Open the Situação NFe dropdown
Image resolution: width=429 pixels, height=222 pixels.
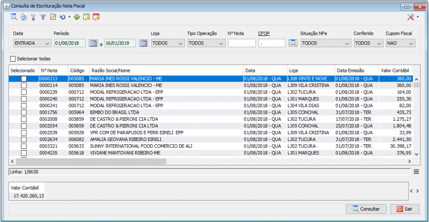tap(326, 43)
